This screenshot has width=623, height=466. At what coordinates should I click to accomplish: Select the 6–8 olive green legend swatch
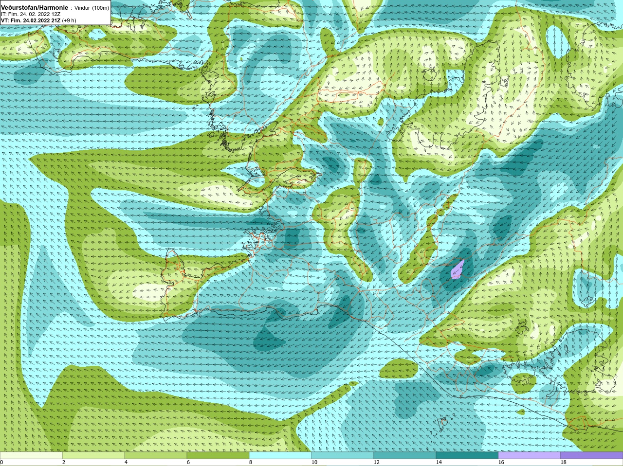[x=218, y=455]
